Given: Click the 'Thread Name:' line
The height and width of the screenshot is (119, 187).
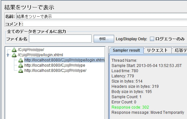Looking at the screenshot, I should (x=124, y=60).
